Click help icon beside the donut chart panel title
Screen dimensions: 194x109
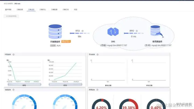pos(97,90)
